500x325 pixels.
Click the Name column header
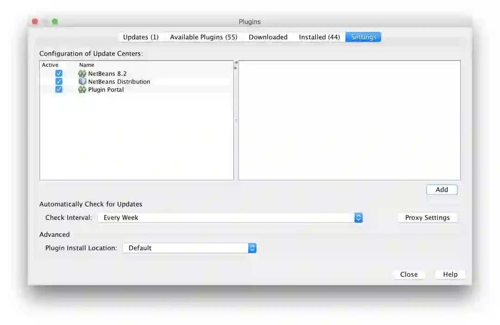[87, 65]
